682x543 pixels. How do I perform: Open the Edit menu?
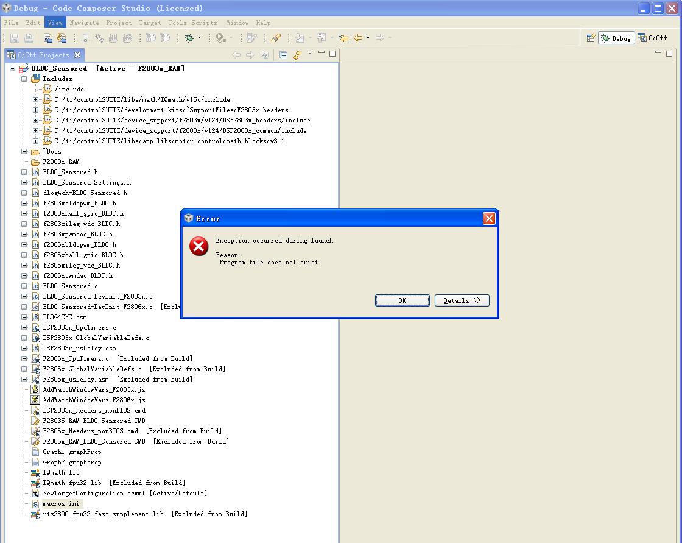click(x=33, y=23)
